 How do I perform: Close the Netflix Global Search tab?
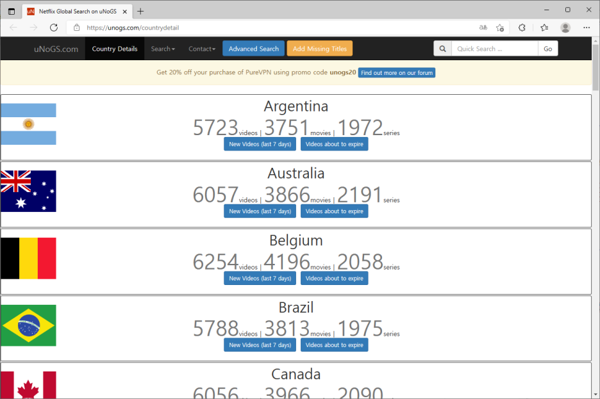pos(125,12)
